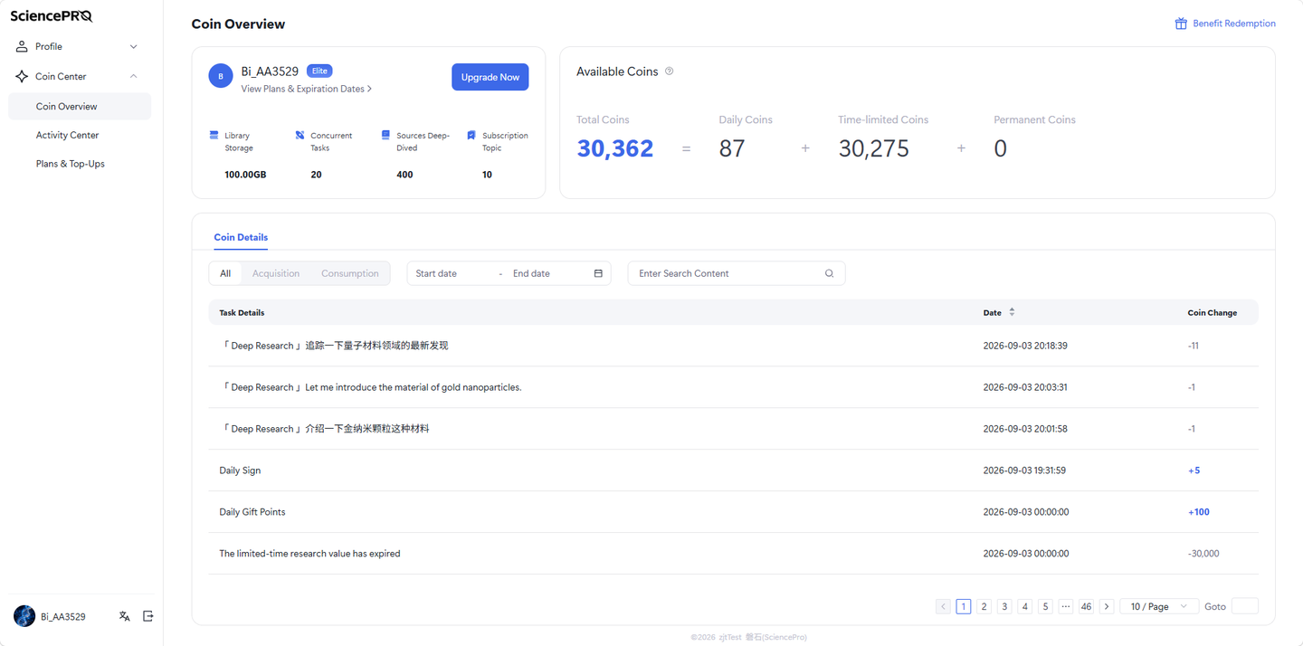Click the chevron after View Plans & Expiration Dates

pyautogui.click(x=369, y=89)
